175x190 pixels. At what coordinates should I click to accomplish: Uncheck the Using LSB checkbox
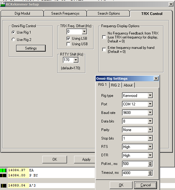point(68,39)
